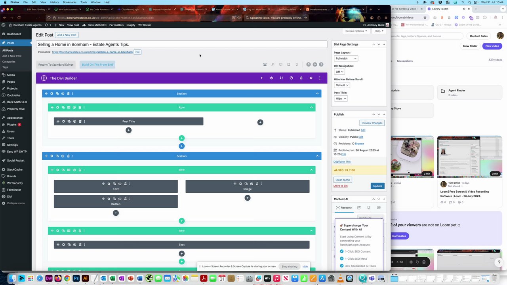Click the Update button
The image size is (507, 285).
point(377,186)
